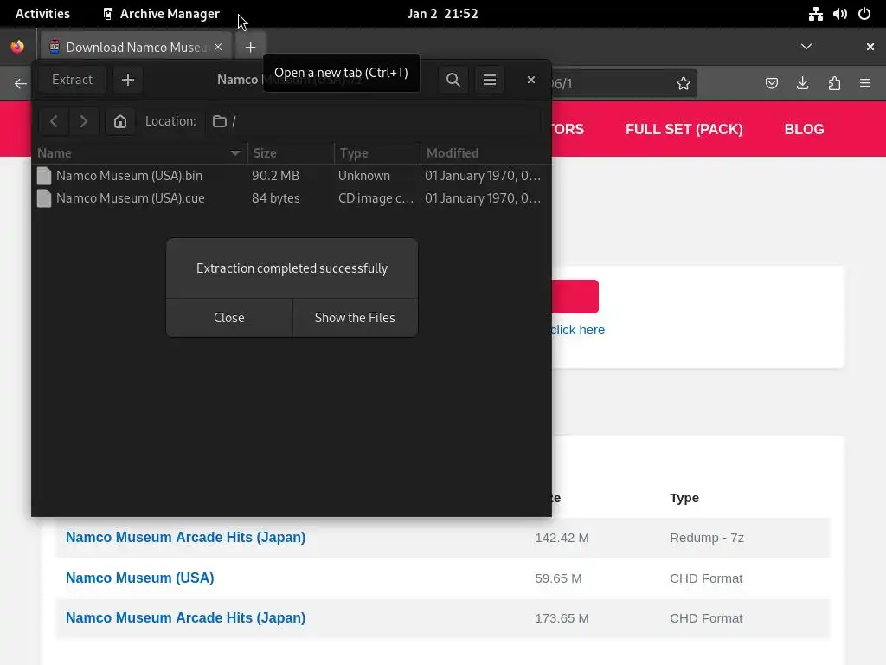The width and height of the screenshot is (886, 665).
Task: Go back in Archive Manager location history
Action: click(54, 121)
